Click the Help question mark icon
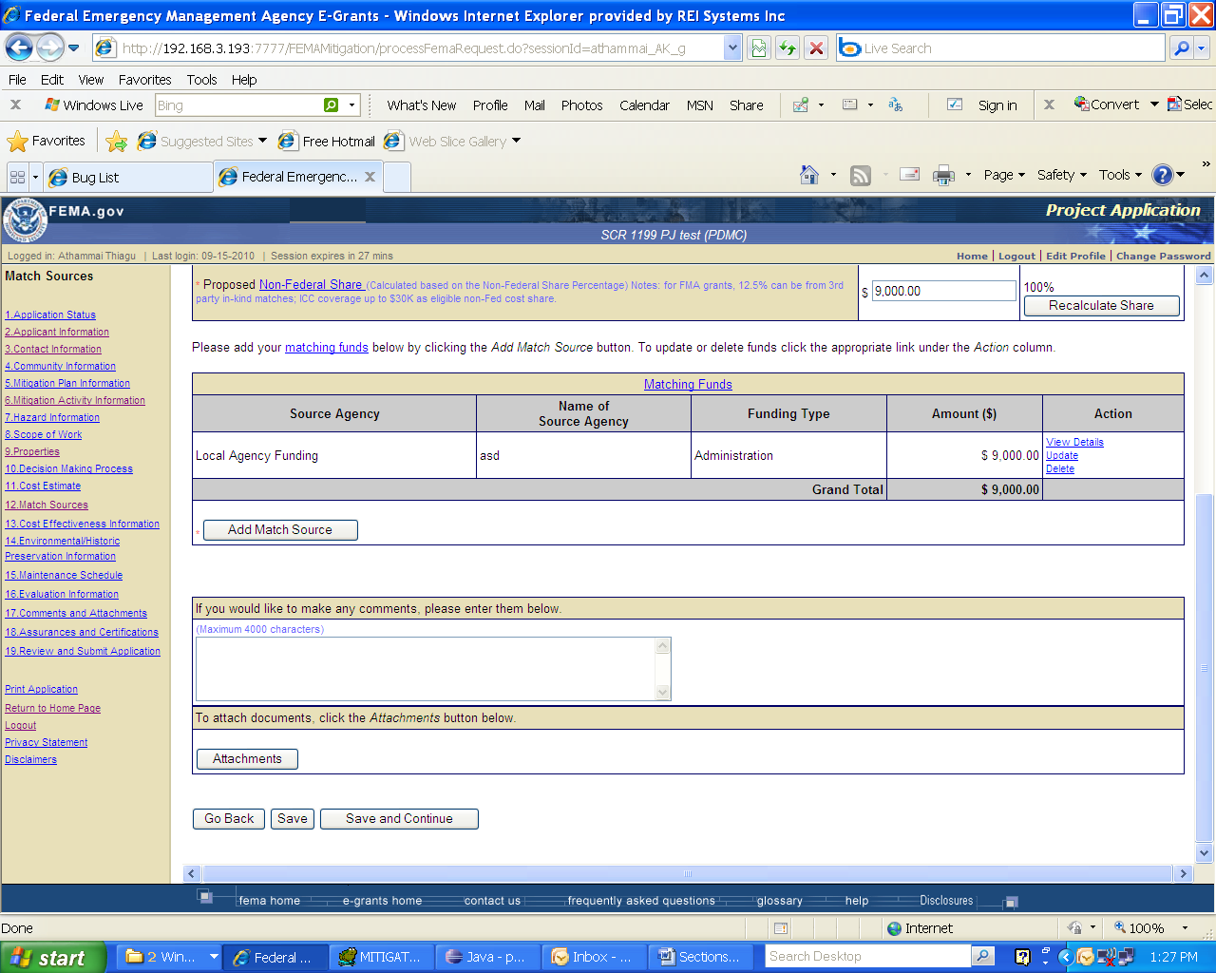 pyautogui.click(x=1162, y=175)
